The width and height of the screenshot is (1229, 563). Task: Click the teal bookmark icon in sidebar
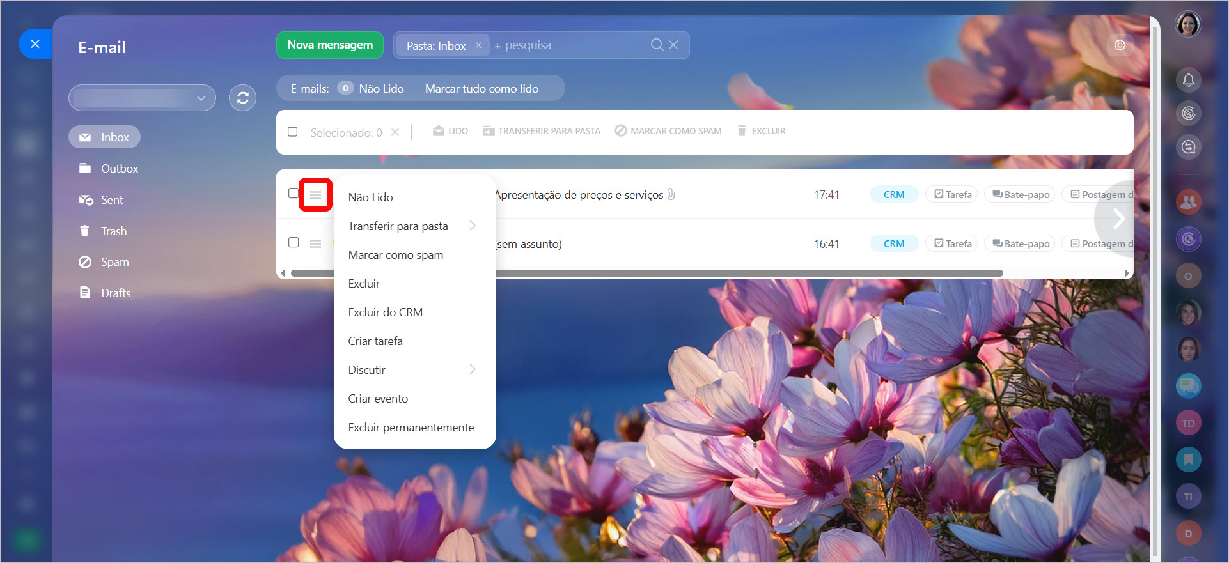1188,459
